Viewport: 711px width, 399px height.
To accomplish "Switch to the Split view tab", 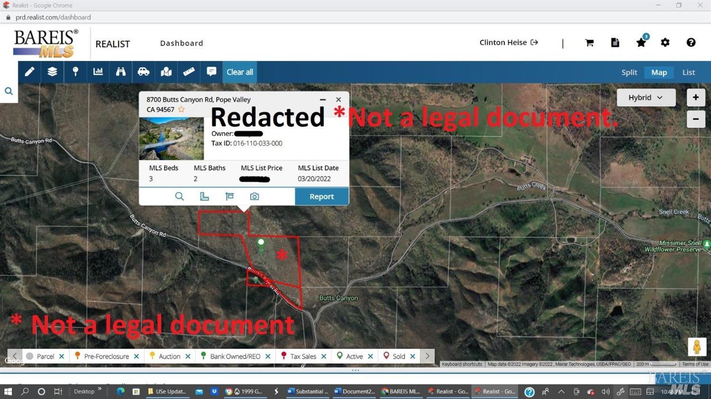I will coord(629,73).
